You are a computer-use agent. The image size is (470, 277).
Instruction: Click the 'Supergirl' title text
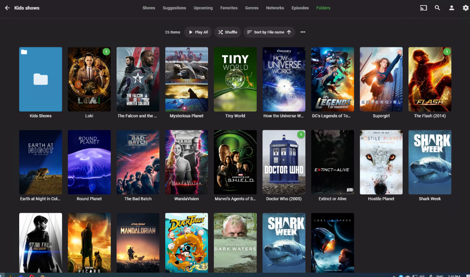pyautogui.click(x=381, y=116)
